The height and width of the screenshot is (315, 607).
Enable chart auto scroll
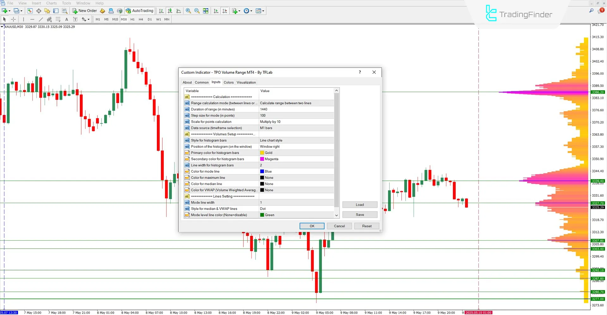216,11
